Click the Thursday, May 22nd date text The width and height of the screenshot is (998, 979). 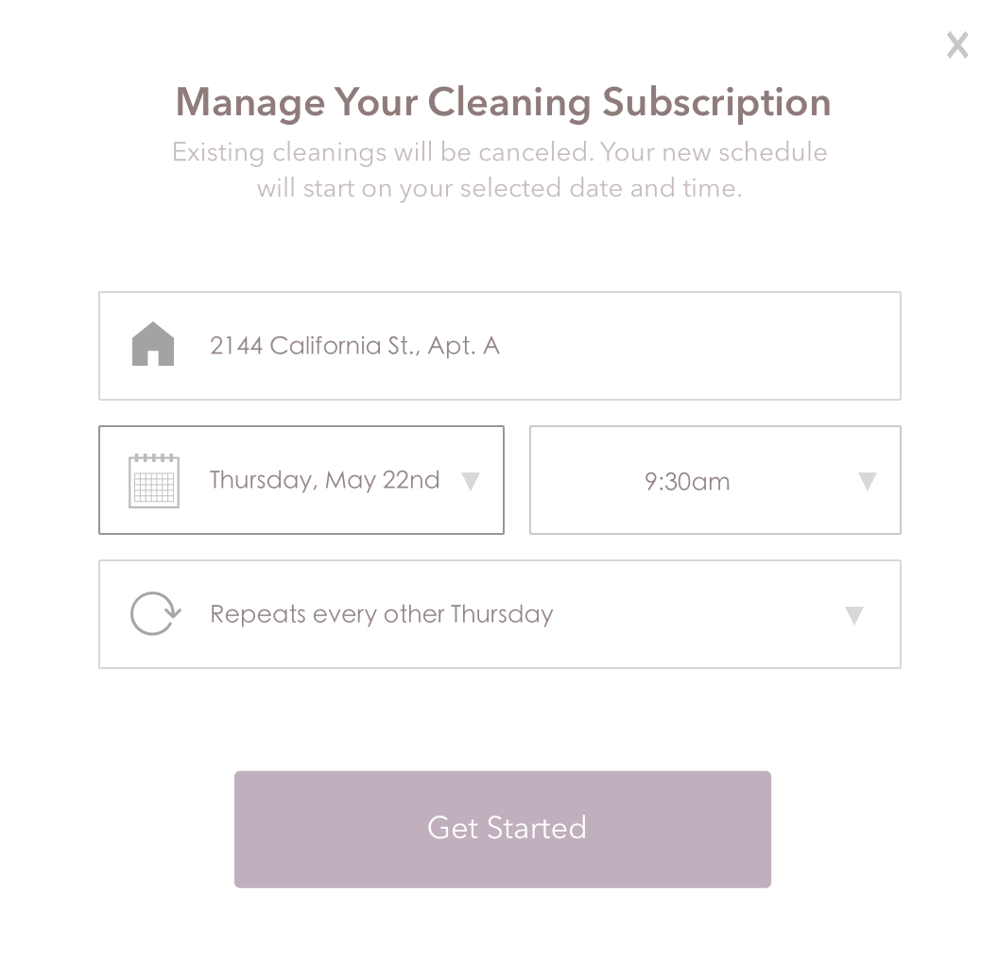[x=324, y=480]
